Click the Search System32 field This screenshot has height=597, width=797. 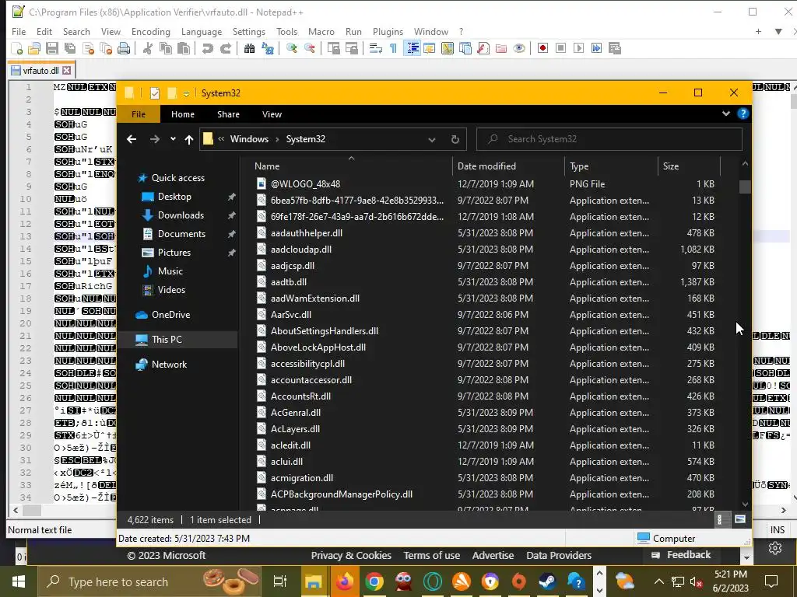(x=609, y=139)
